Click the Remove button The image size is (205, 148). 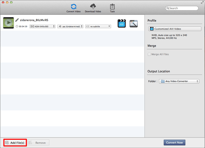(38, 143)
